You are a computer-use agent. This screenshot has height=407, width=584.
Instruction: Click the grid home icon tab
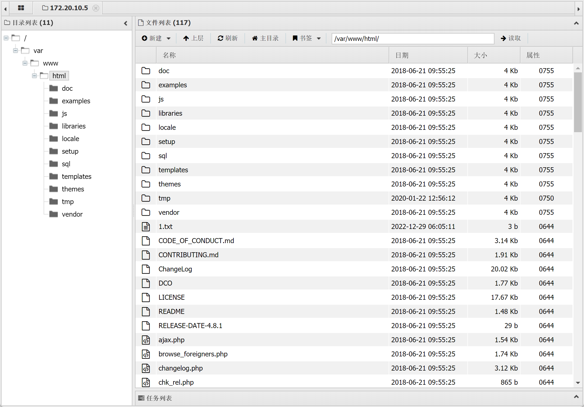click(21, 8)
